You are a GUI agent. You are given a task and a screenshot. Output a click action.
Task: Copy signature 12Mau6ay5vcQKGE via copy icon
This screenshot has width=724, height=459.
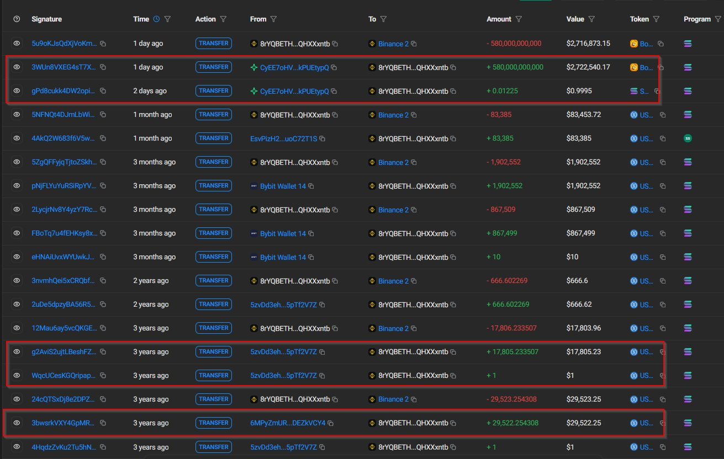(103, 328)
